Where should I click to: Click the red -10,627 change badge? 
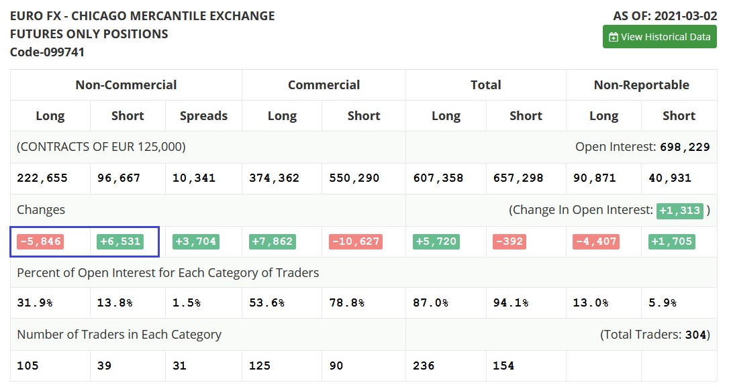pos(355,241)
